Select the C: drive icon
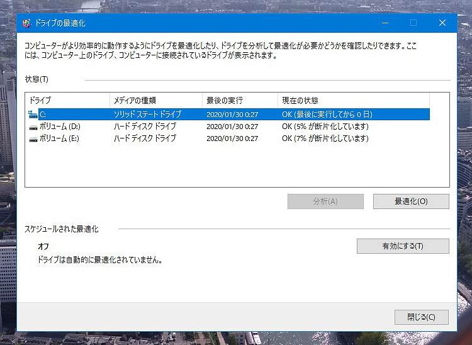 (33, 115)
